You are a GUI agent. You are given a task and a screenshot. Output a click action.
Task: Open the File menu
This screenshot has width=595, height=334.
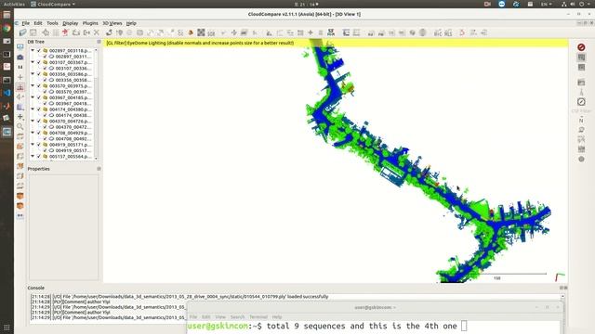pos(26,23)
